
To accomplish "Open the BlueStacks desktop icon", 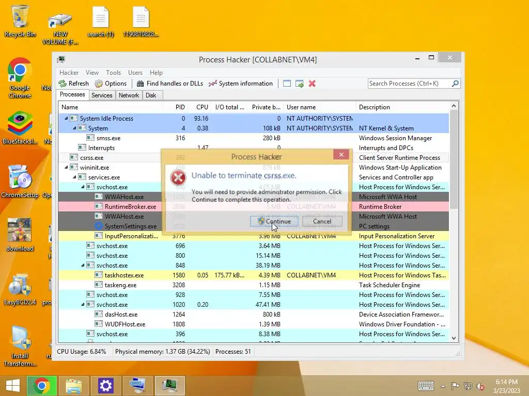I will point(20,128).
